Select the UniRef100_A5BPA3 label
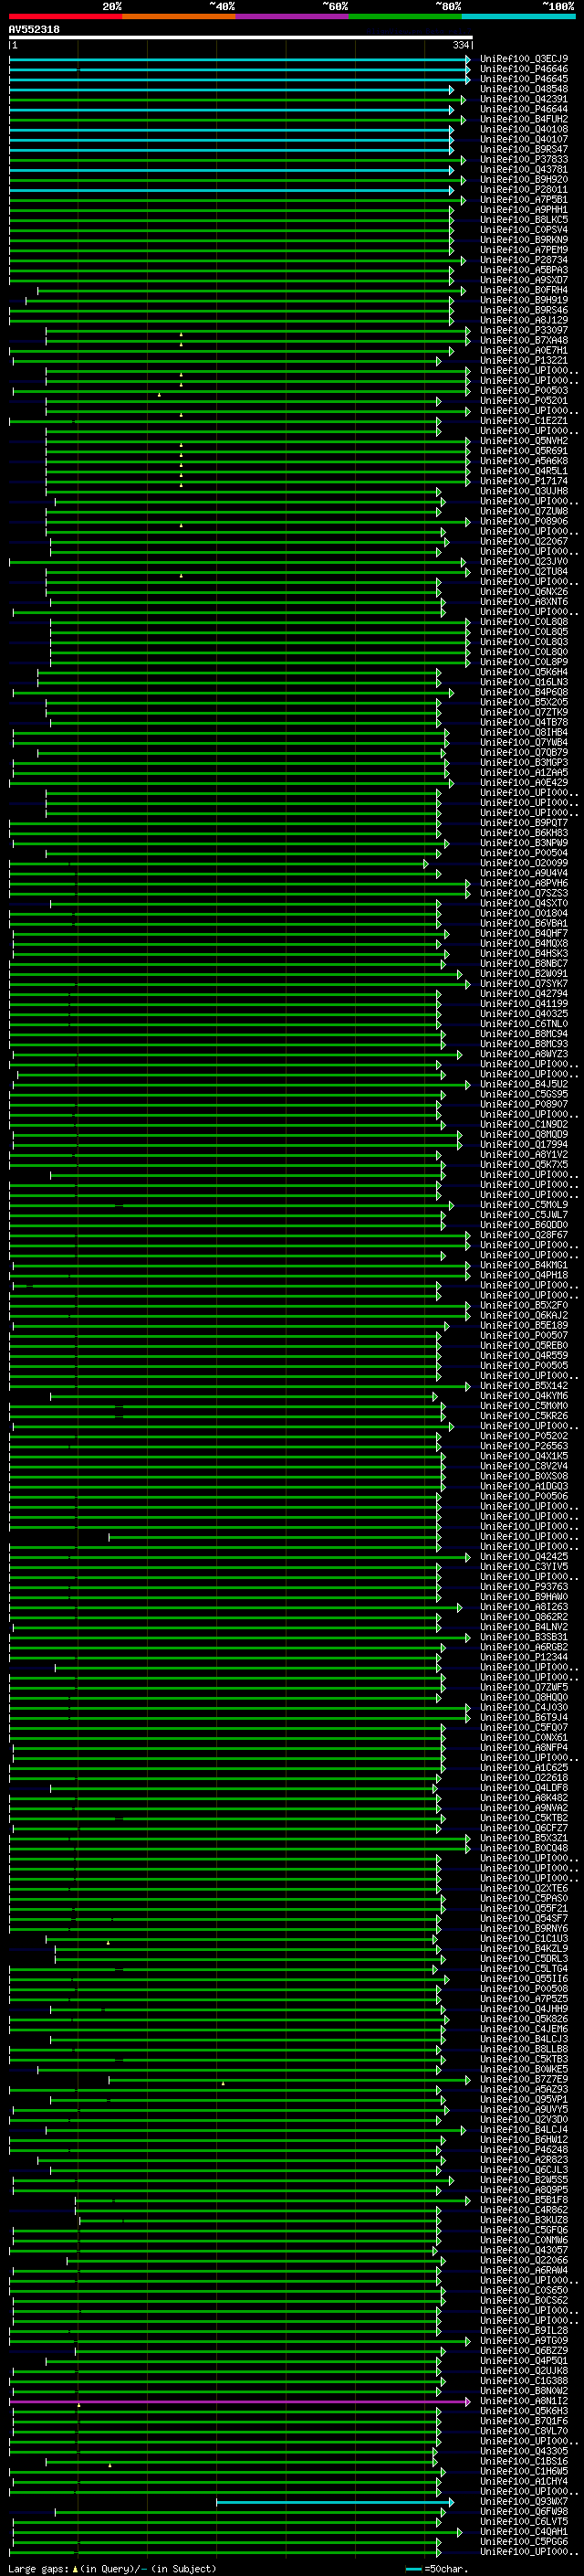The width and height of the screenshot is (584, 2576). point(524,270)
